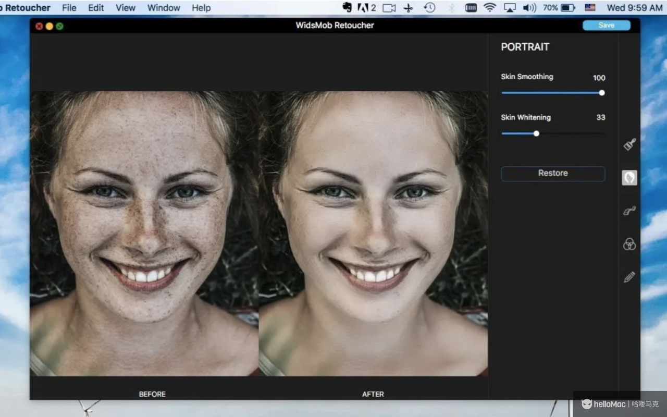Image resolution: width=667 pixels, height=417 pixels.
Task: Open the File menu
Action: (69, 8)
